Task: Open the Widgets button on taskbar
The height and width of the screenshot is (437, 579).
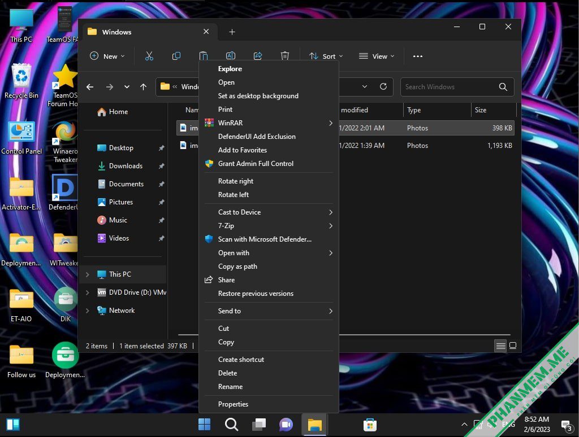Action: 13,425
